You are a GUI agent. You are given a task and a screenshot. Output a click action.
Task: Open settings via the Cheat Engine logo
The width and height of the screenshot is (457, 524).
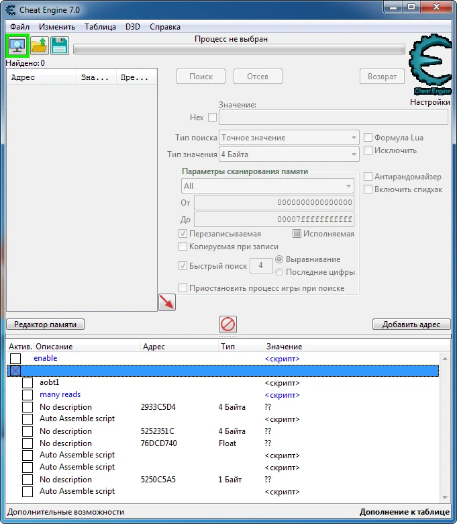click(430, 64)
